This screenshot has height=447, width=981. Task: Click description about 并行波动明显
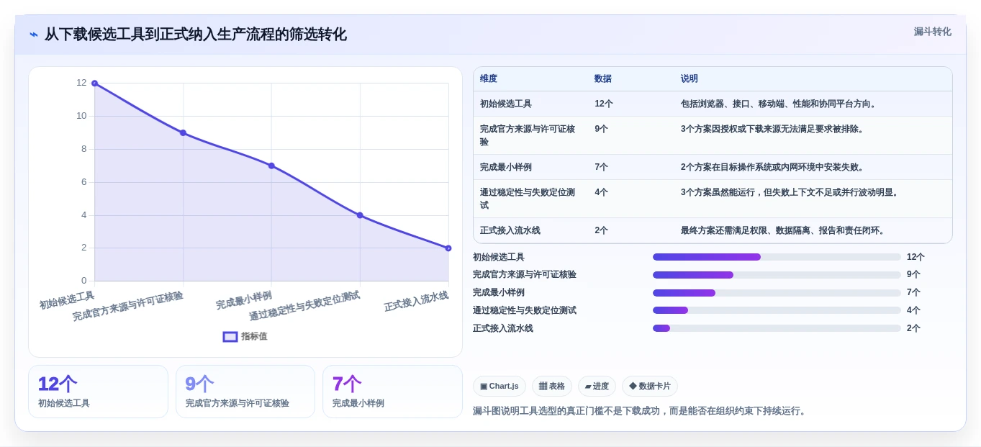click(x=790, y=192)
